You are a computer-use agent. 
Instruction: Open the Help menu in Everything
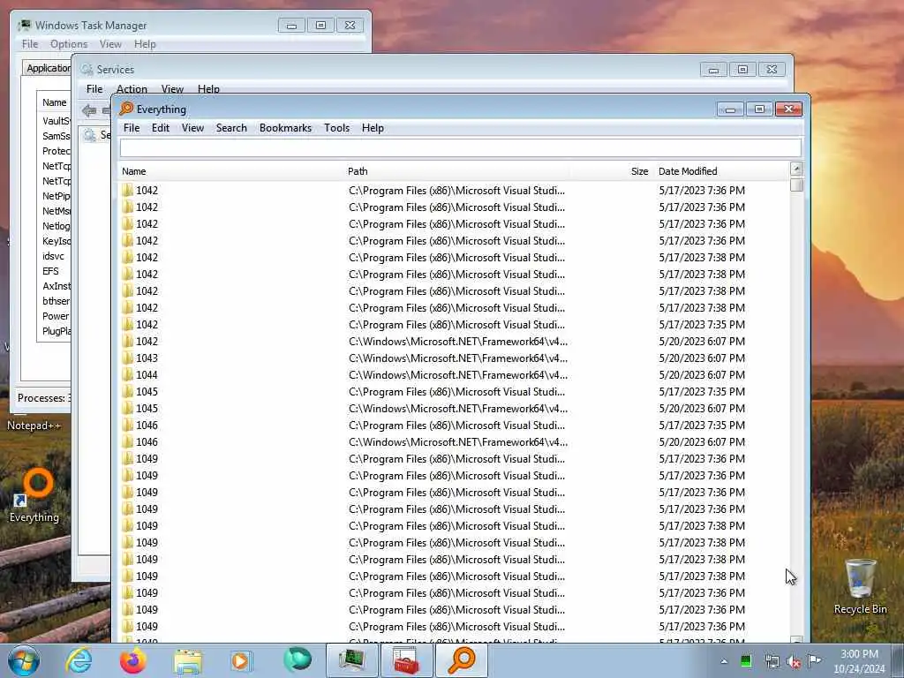click(x=373, y=128)
